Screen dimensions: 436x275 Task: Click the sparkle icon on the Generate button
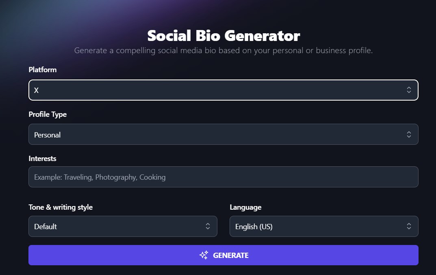[x=203, y=255]
